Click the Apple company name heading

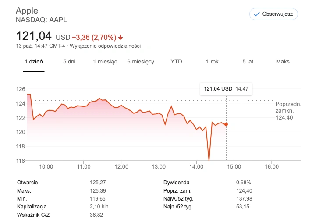click(27, 11)
